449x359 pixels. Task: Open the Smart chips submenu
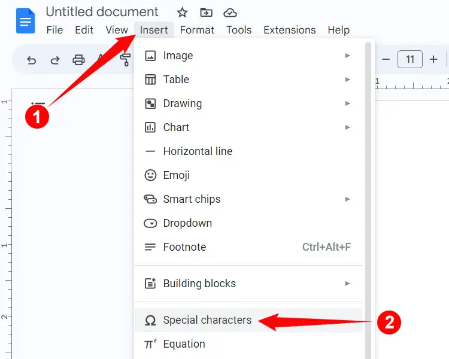tap(192, 199)
